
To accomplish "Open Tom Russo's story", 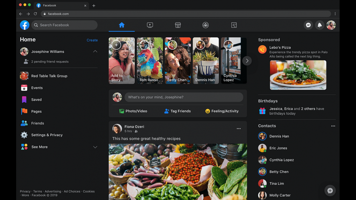I will (x=150, y=61).
